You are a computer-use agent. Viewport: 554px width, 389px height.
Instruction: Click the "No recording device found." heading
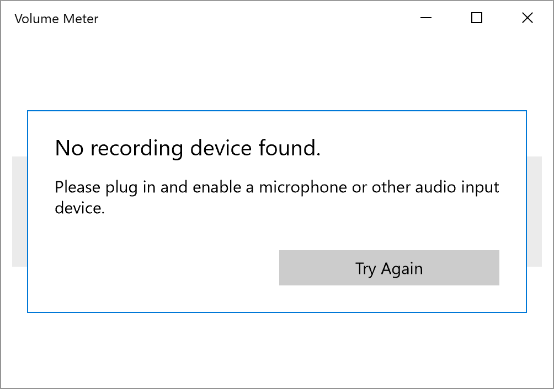(x=188, y=148)
